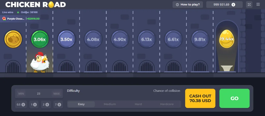
Task: Click the sewer grate under 6.13x
Action: 147,66
